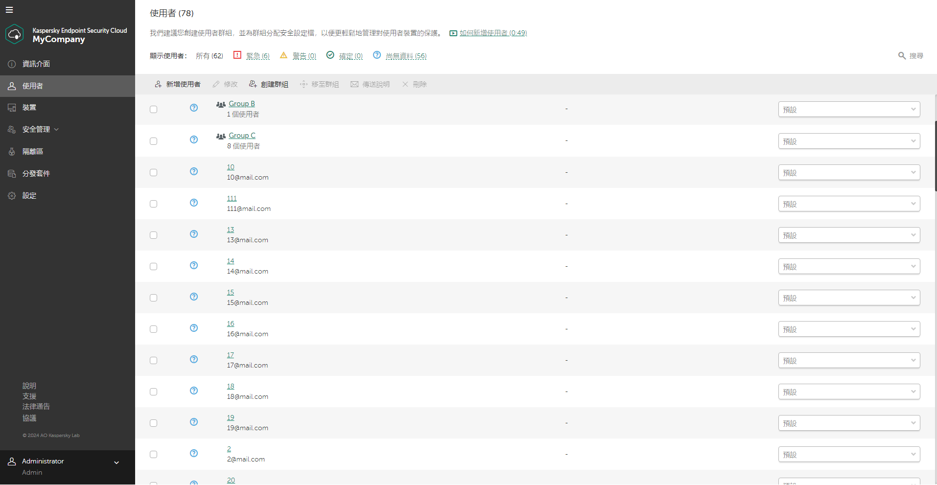Filter users by 確定 (0) status
Screen dimensions: 937x485
[351, 56]
